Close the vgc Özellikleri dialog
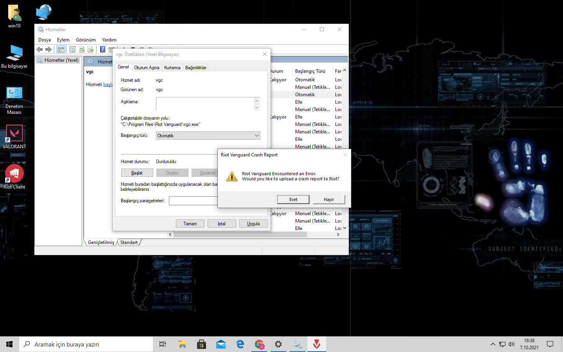The height and width of the screenshot is (352, 563). tap(265, 54)
